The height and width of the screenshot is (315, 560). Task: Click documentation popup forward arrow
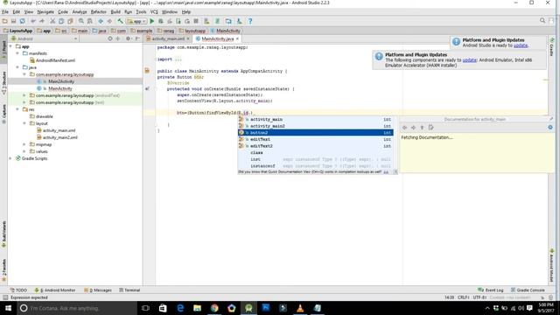point(413,128)
